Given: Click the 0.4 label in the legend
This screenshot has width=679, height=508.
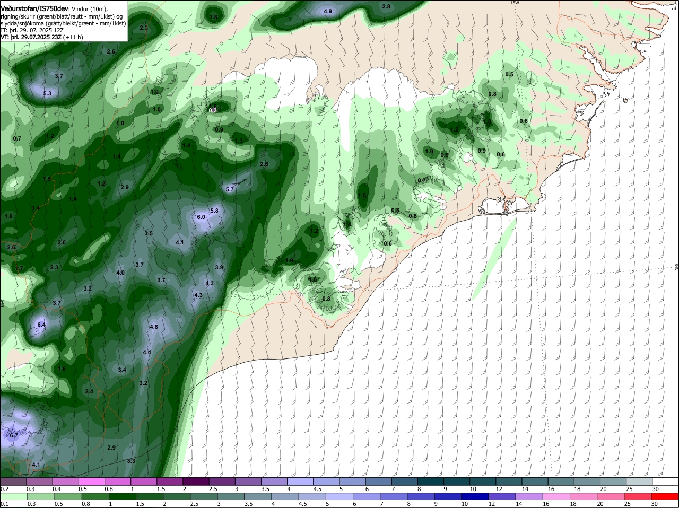Looking at the screenshot, I should [x=57, y=489].
